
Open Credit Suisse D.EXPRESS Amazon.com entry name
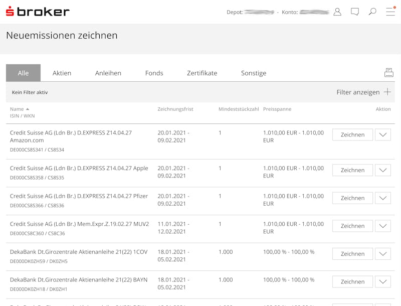tap(71, 136)
